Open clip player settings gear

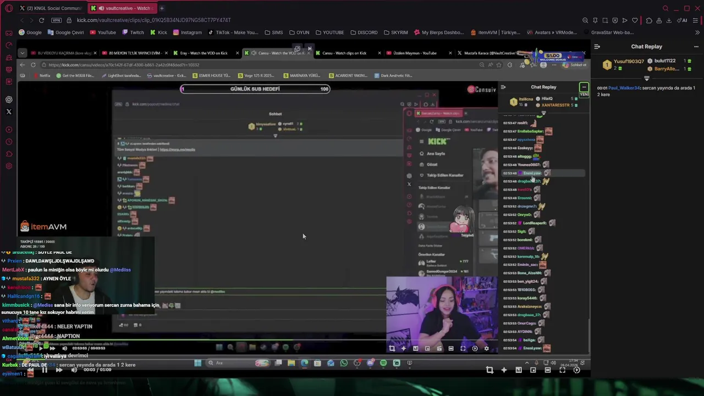576,370
